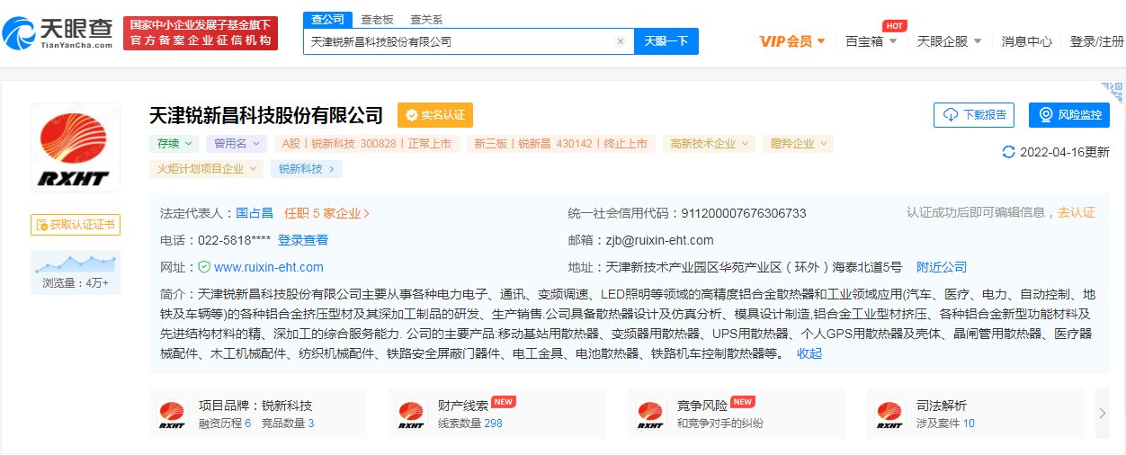This screenshot has width=1126, height=455.
Task: Open 线索数量 298 link
Action: point(470,424)
